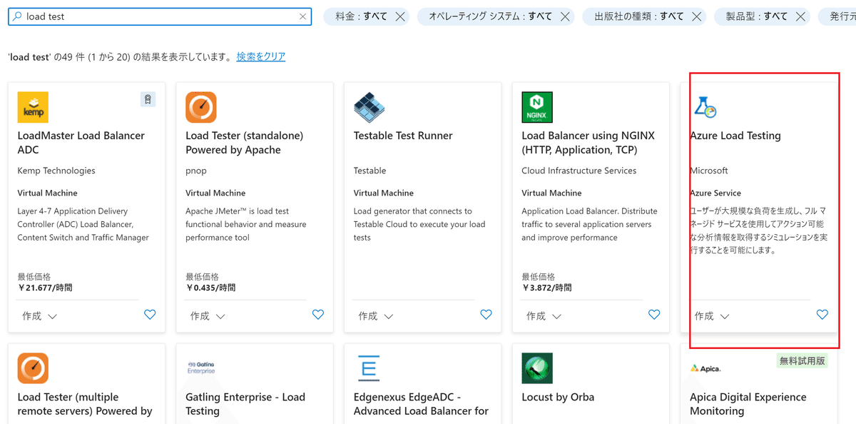Click the Azure Load Testing flask icon

pos(705,107)
